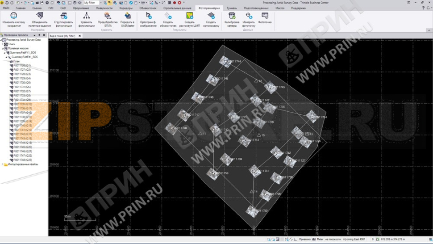Image resolution: width=433 pixels, height=244 pixels.
Task: Open the Облака точек tab
Action: 148,8
